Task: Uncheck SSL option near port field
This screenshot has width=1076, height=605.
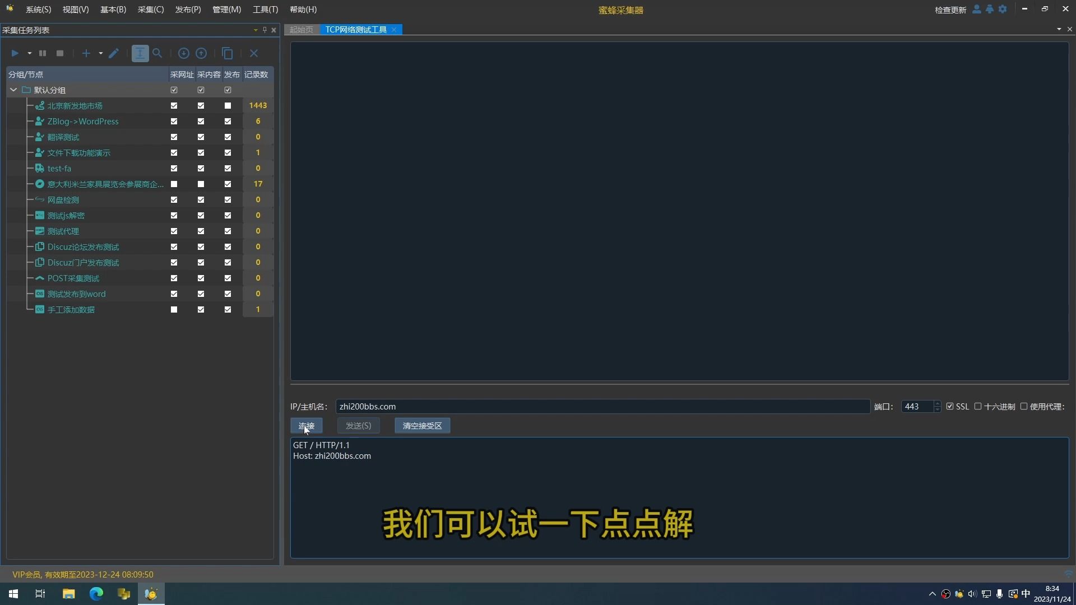Action: 950,407
